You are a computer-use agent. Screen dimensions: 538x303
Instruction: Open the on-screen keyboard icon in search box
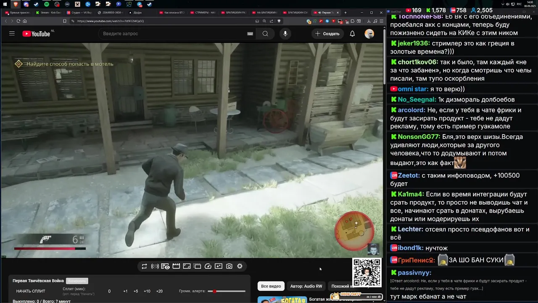click(x=250, y=34)
